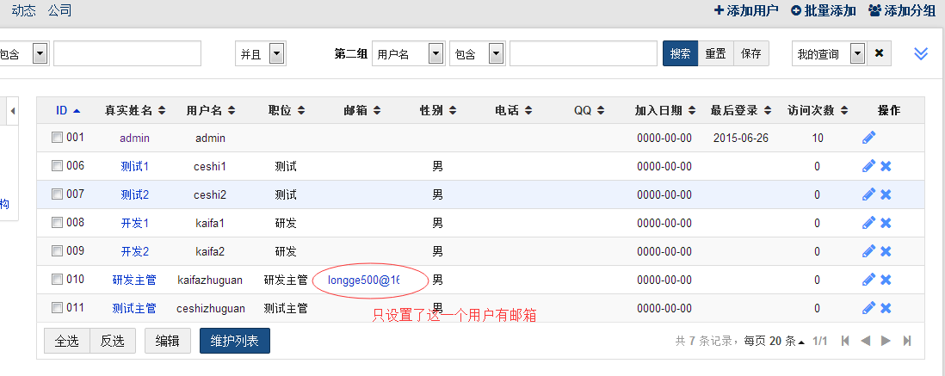Click the edit pencil icon for admin
The width and height of the screenshot is (945, 376).
868,138
